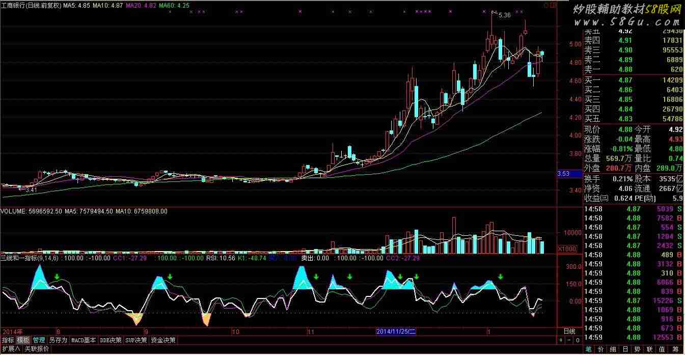685x355 pixels.
Task: Click the 工商银行 chart title
Action: click(32, 5)
